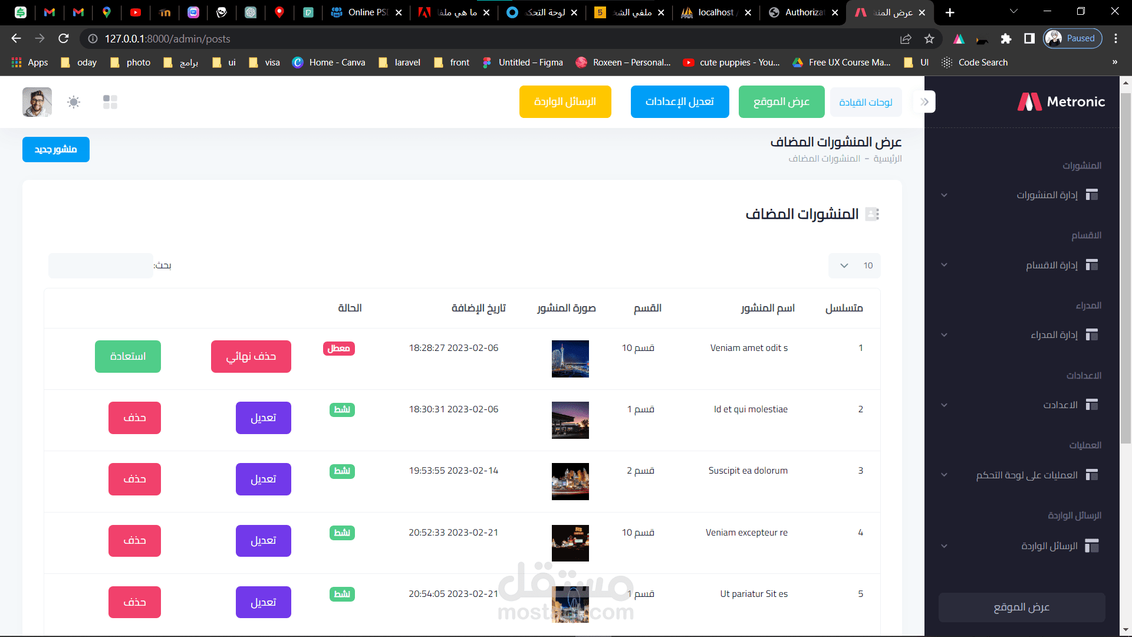Open the Chrome side panel icon
1132x637 pixels.
tap(1029, 38)
